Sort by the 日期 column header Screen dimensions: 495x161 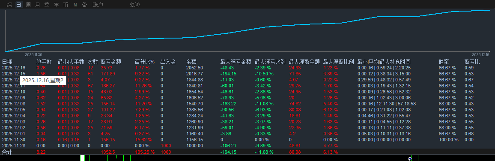[x=7, y=62]
